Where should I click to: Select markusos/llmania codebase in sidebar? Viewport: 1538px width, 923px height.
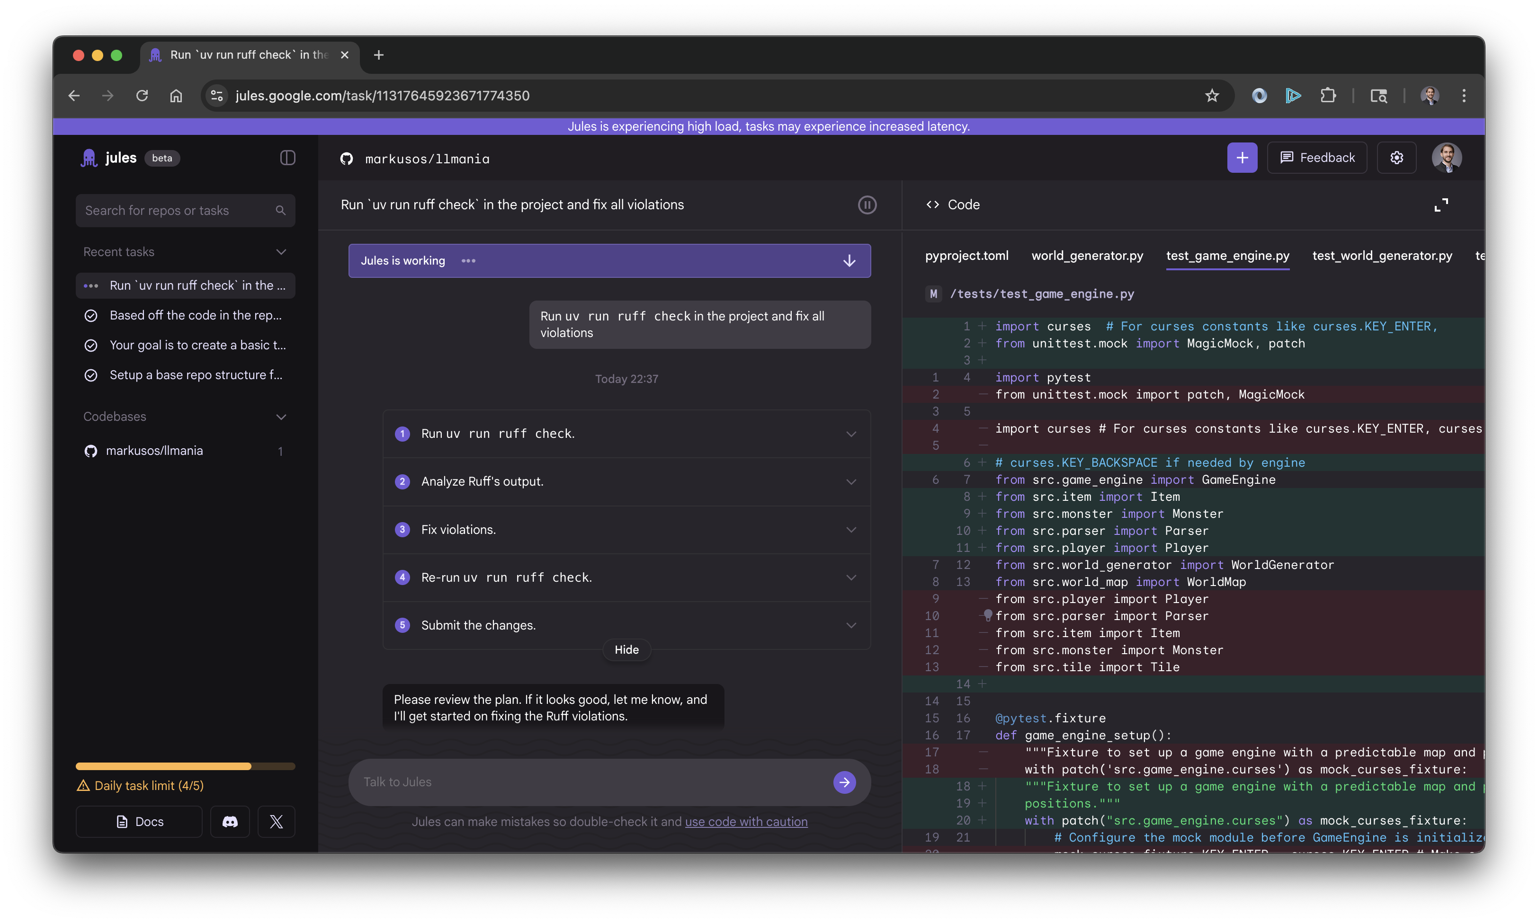pyautogui.click(x=186, y=450)
